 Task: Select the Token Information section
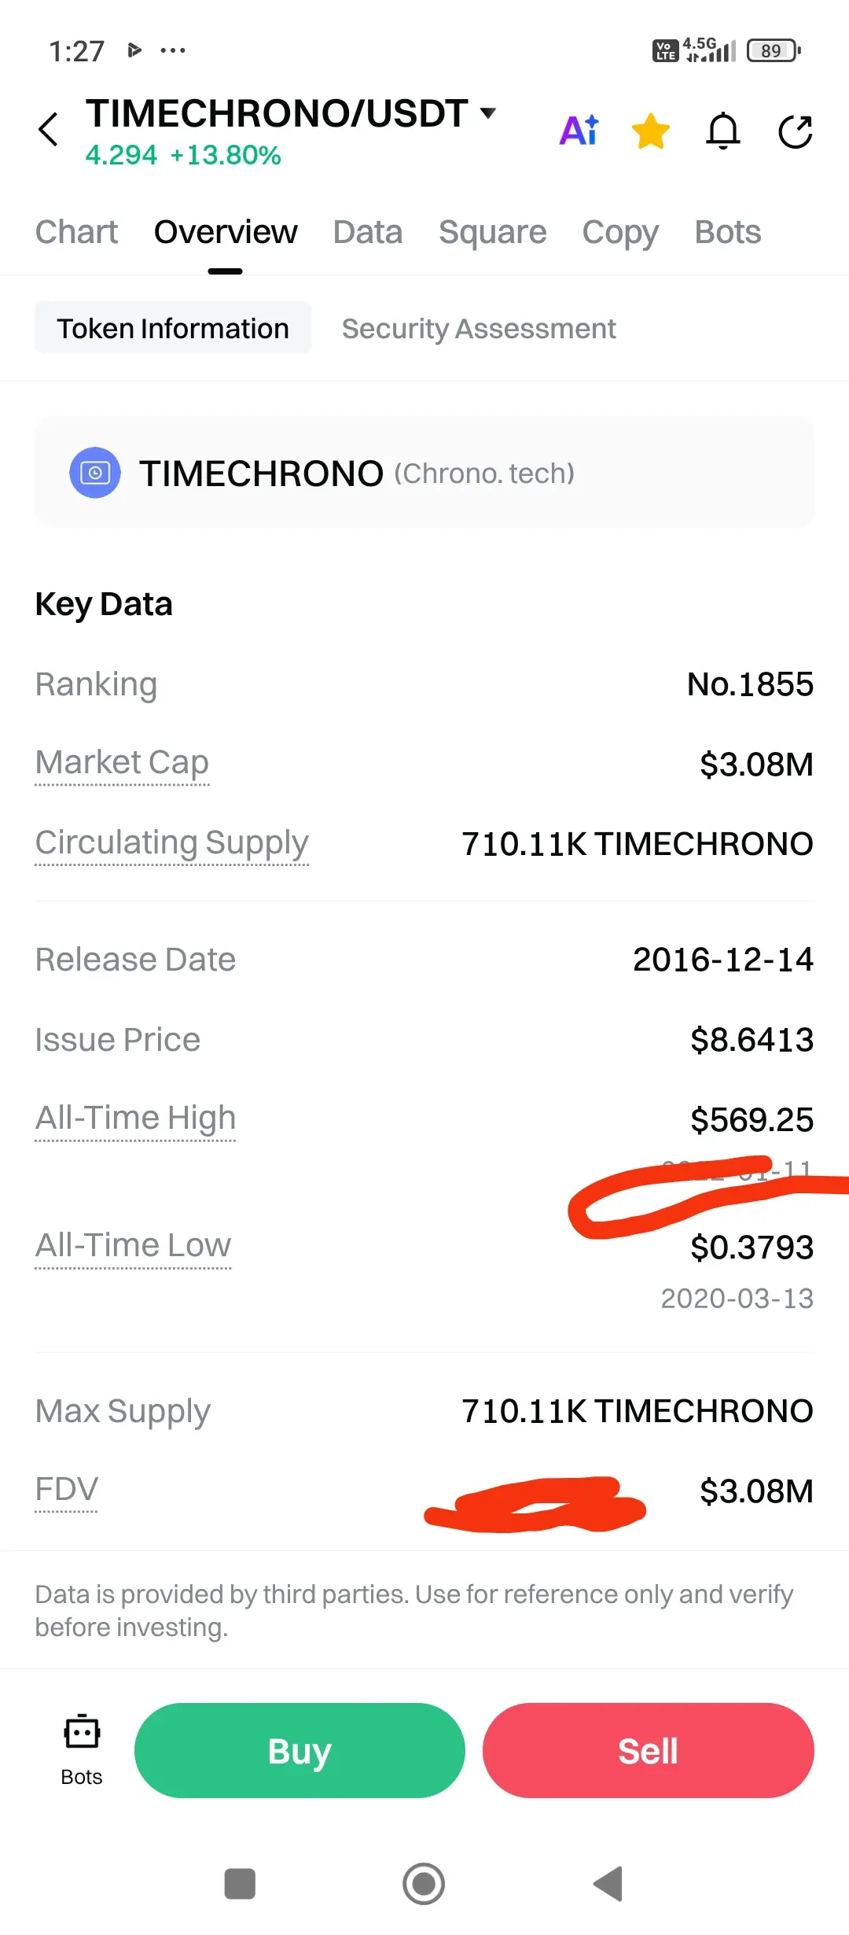(x=173, y=328)
